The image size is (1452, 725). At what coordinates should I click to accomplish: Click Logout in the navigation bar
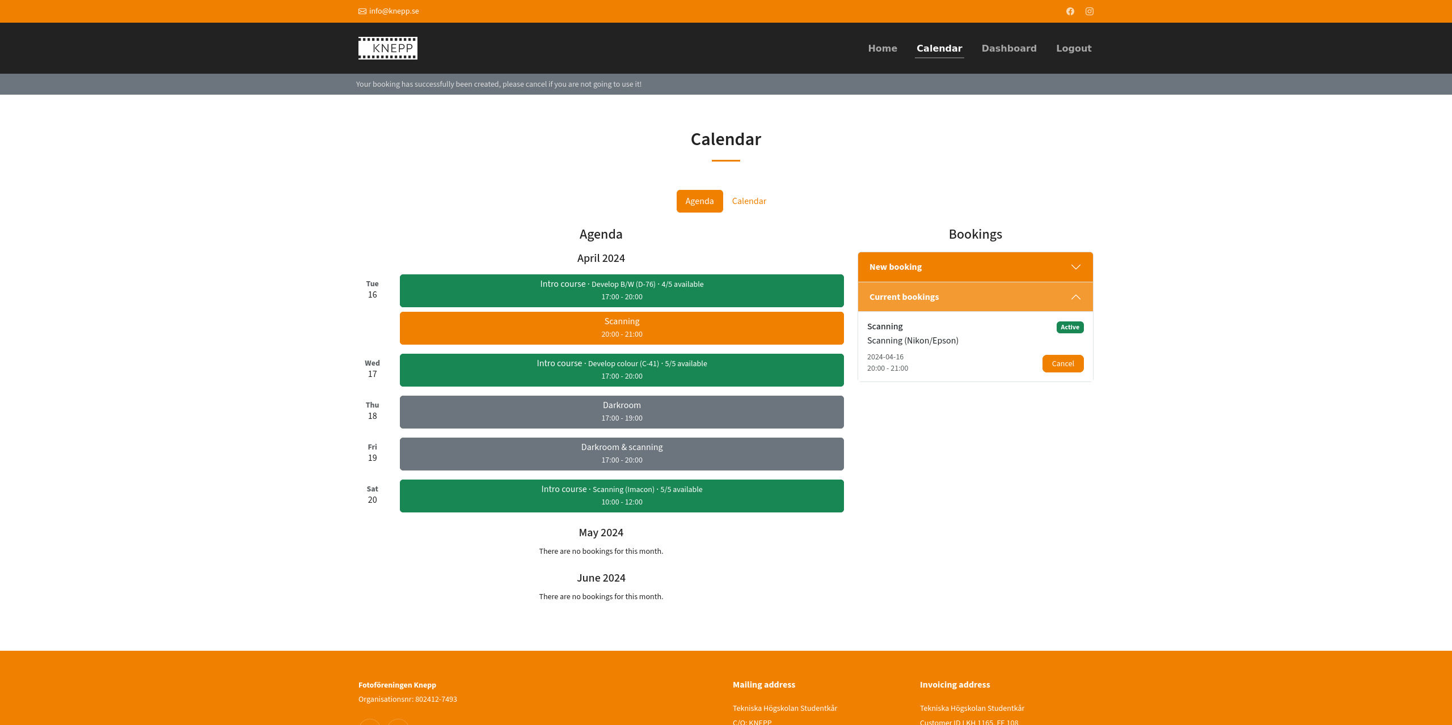click(1074, 48)
